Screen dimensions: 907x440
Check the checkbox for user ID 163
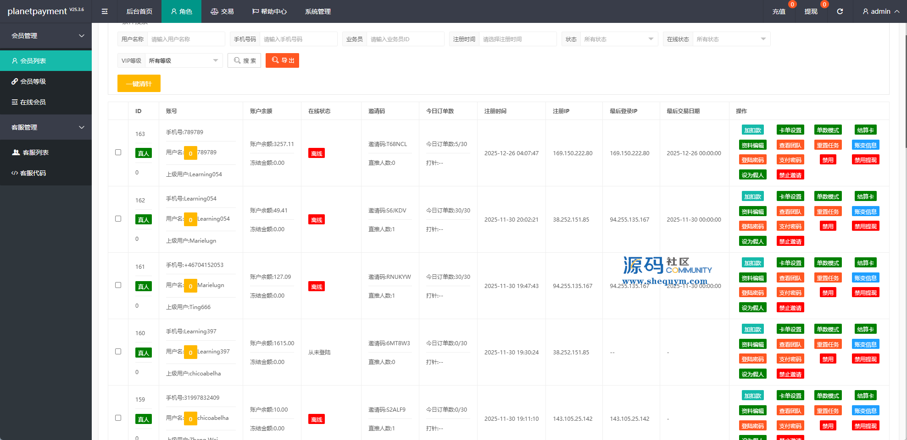click(x=118, y=152)
